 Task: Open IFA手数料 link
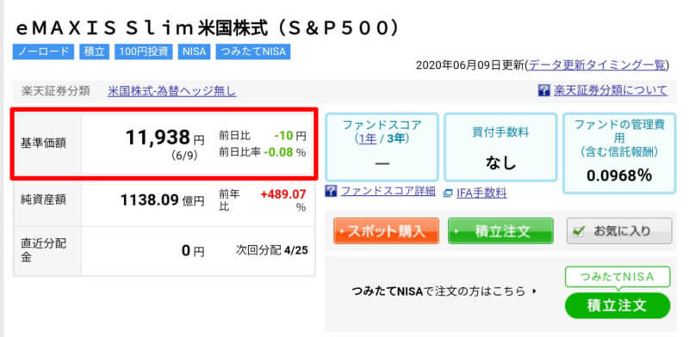point(481,193)
